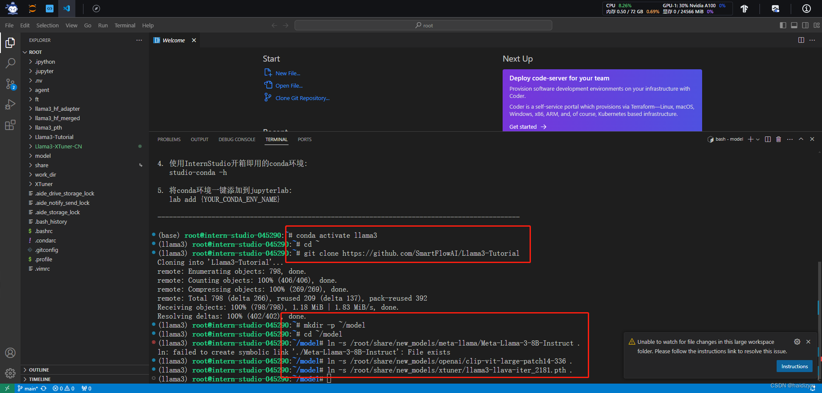Viewport: 822px width, 393px height.
Task: Toggle Panel visibility in title bar
Action: coord(794,25)
